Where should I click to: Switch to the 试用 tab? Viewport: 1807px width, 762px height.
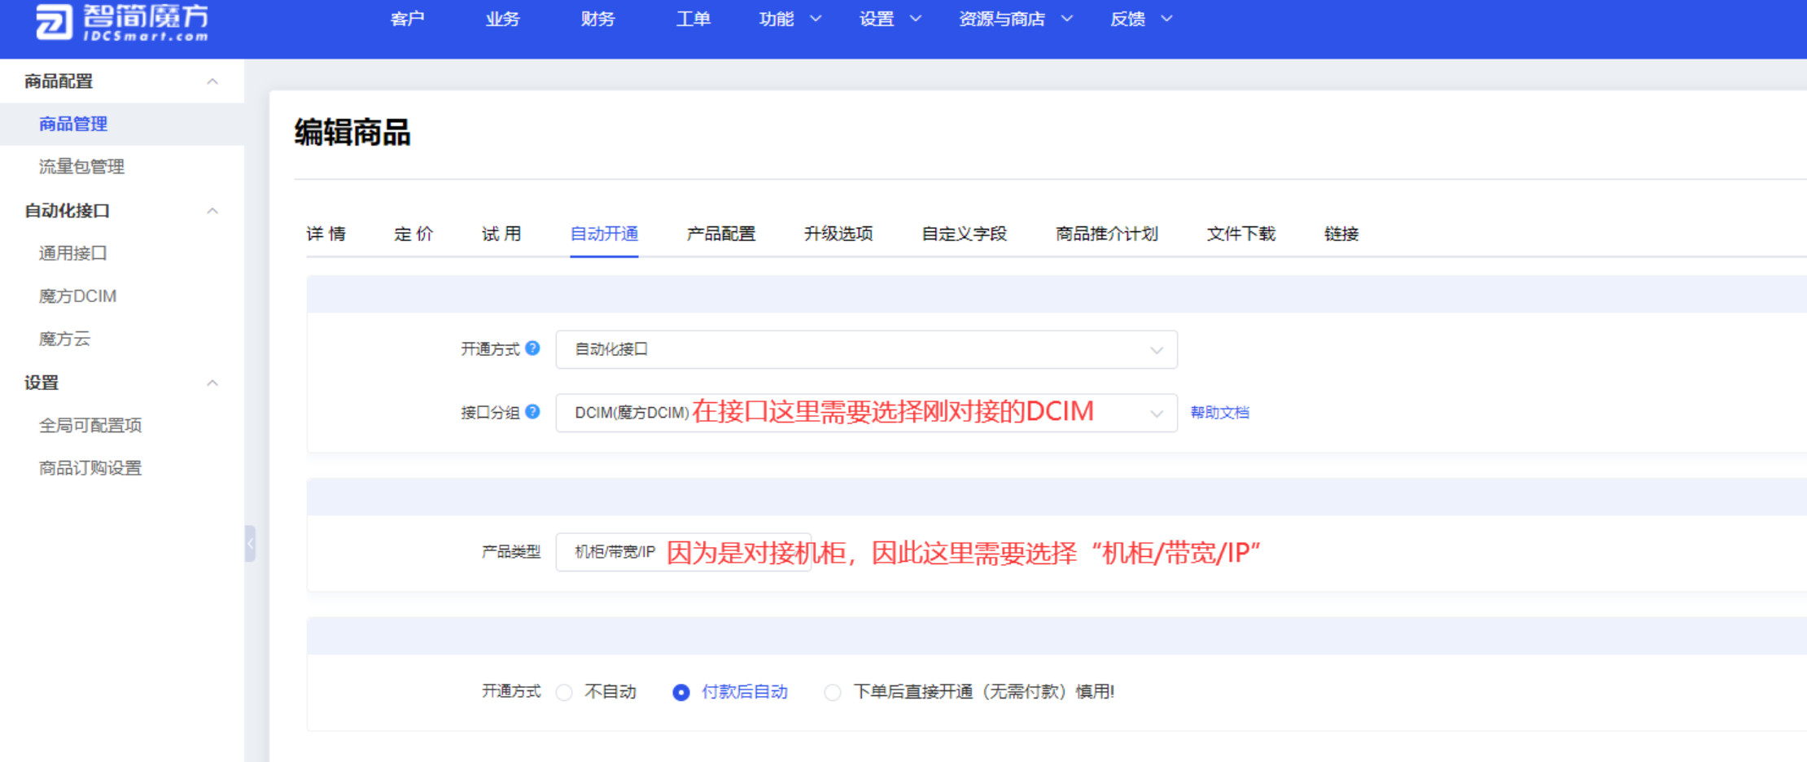(501, 234)
